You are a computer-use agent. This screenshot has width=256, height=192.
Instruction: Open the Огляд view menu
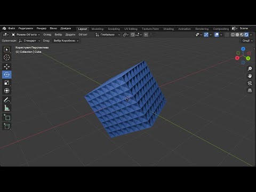(47, 35)
